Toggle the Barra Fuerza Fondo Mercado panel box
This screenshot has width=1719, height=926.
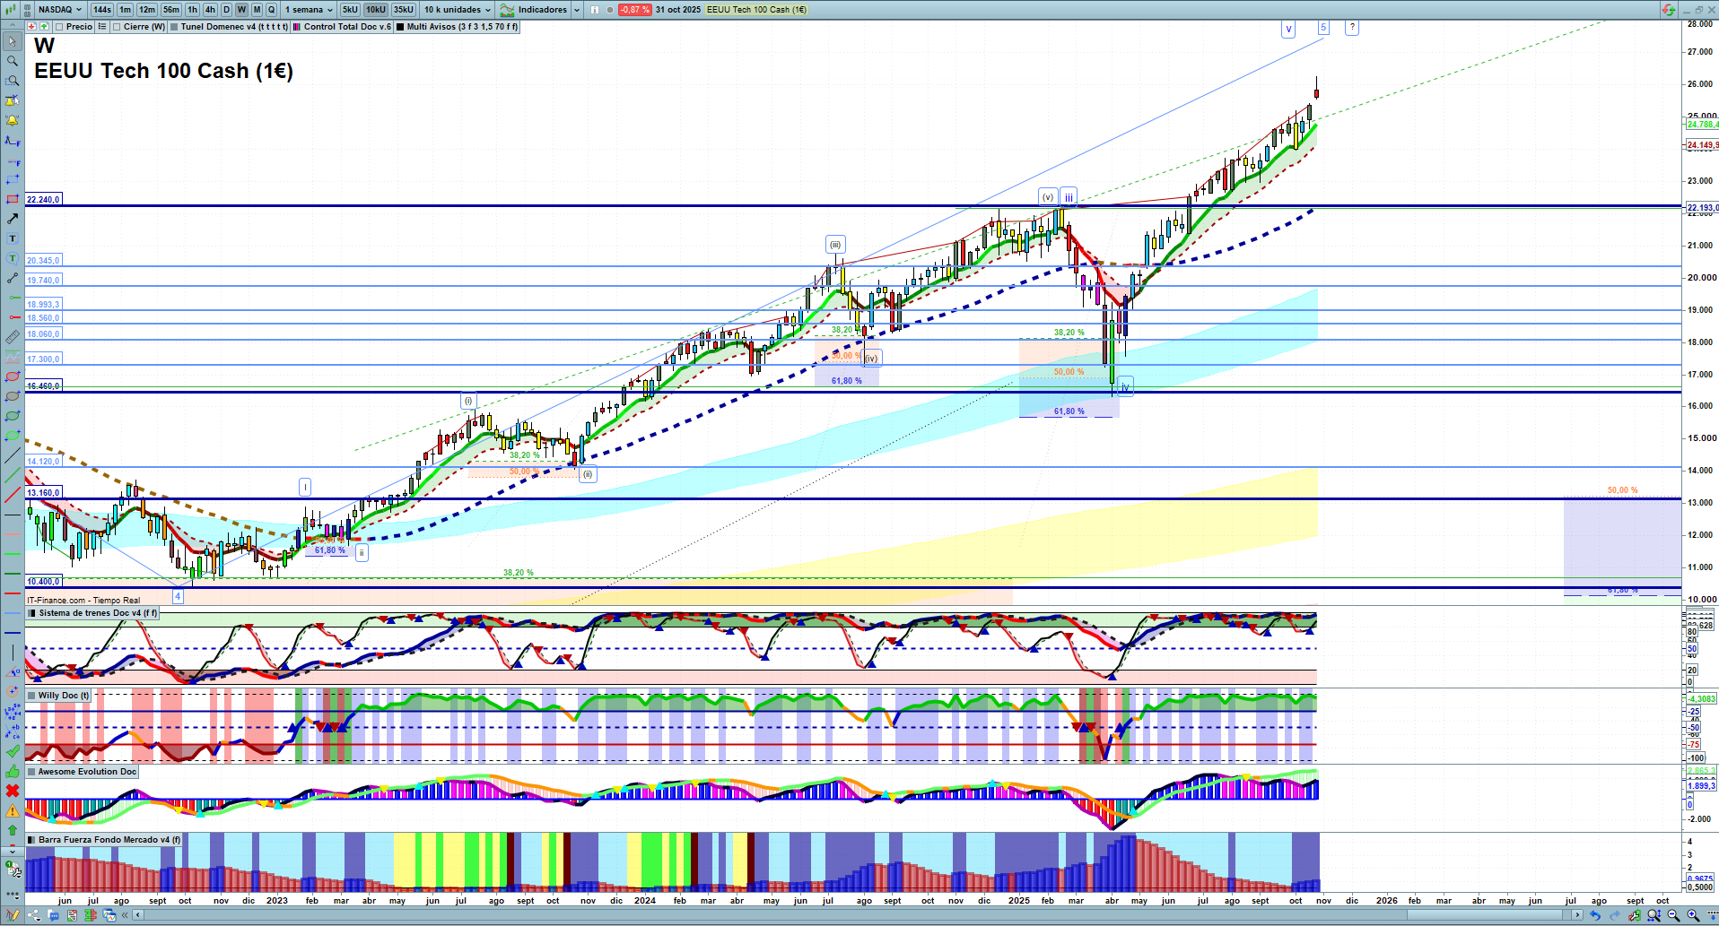[x=32, y=840]
